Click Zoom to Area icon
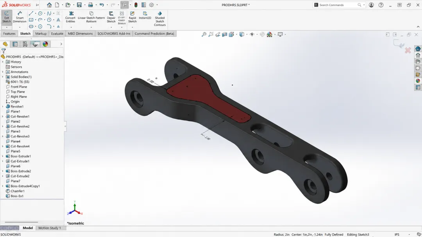 (x=211, y=34)
